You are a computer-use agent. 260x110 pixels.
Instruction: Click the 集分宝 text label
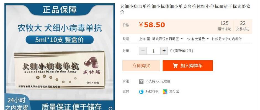coord(174,91)
